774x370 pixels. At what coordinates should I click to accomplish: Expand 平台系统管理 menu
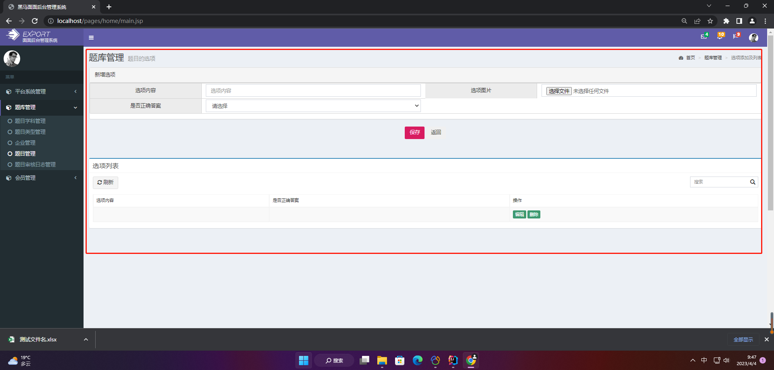click(42, 91)
